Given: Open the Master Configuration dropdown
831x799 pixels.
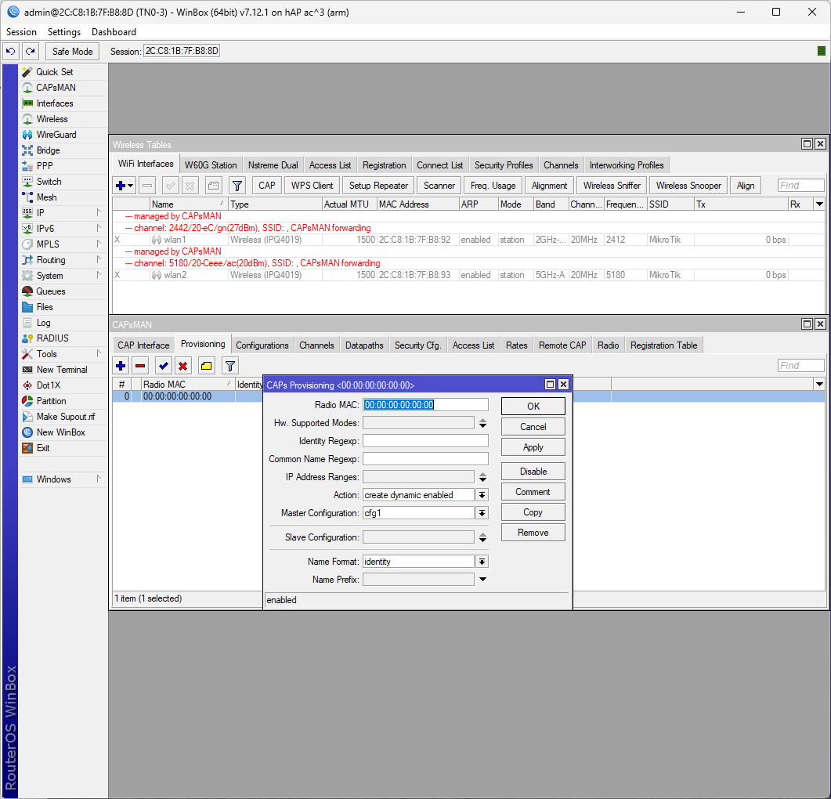Looking at the screenshot, I should tap(482, 513).
